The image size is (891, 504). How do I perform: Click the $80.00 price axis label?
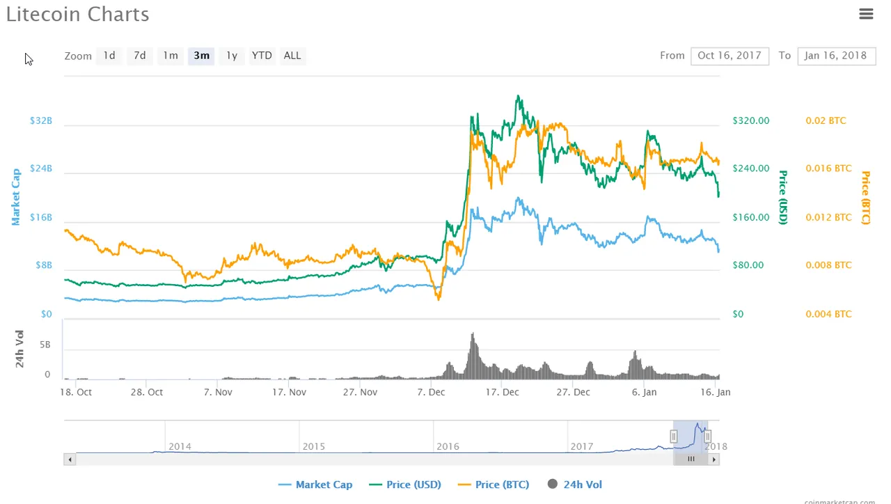tap(748, 265)
